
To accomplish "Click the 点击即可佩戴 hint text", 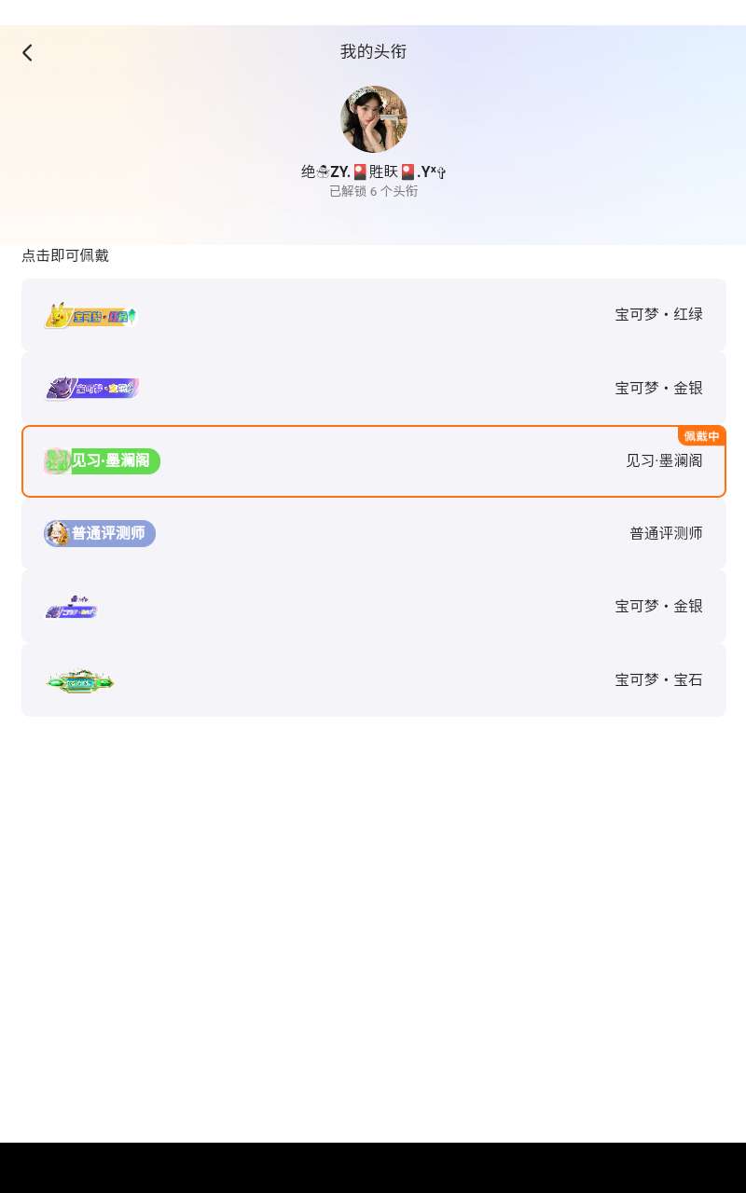I will pos(65,255).
